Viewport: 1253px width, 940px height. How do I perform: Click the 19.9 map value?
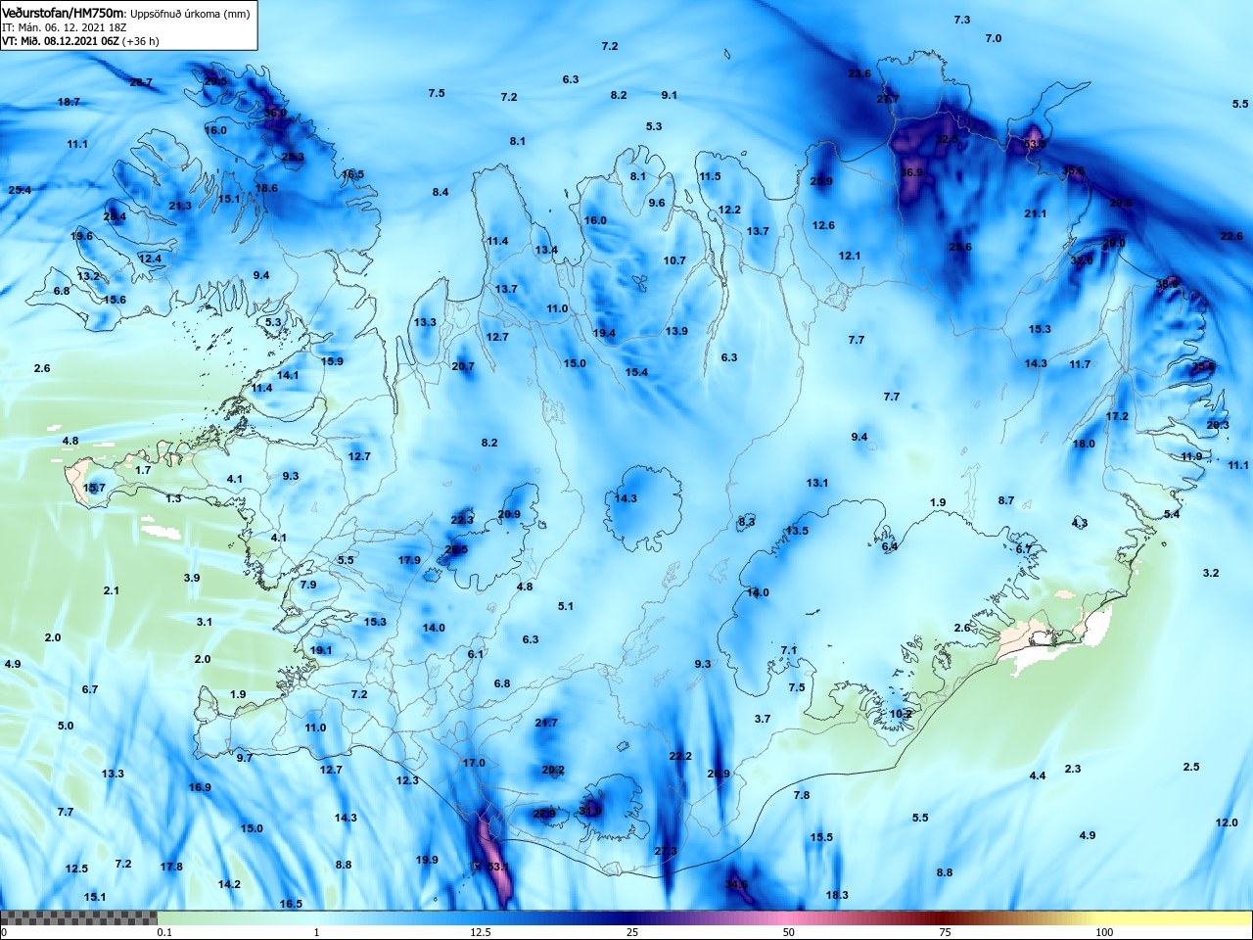(427, 860)
